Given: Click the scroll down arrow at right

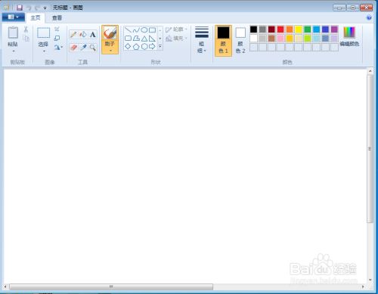Looking at the screenshot, I should pyautogui.click(x=370, y=280).
